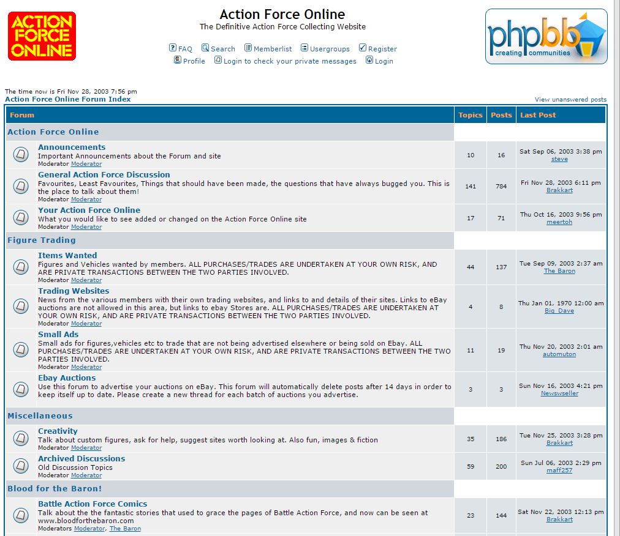Open the Search page link
The width and height of the screenshot is (620, 536).
pyautogui.click(x=223, y=49)
